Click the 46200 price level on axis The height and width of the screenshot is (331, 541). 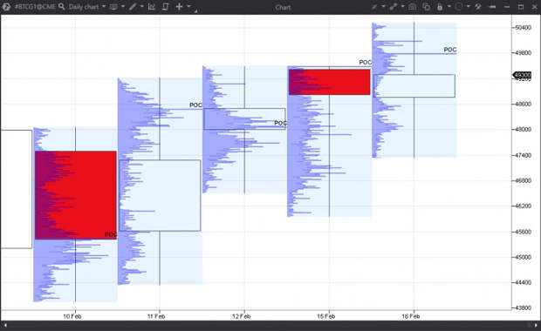(x=523, y=206)
